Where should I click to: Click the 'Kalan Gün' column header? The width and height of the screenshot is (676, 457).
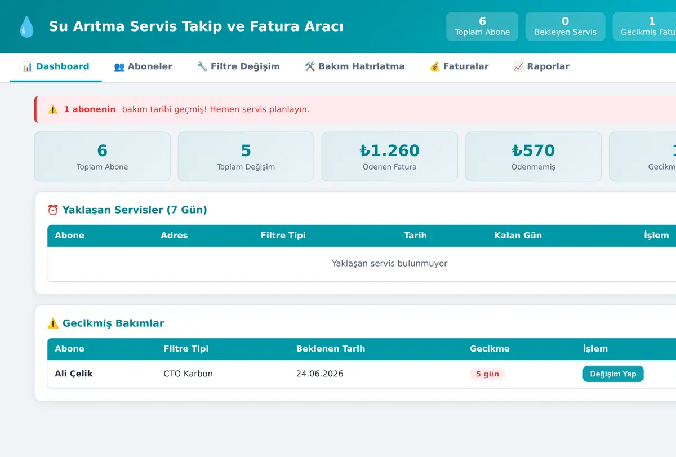[x=518, y=236]
